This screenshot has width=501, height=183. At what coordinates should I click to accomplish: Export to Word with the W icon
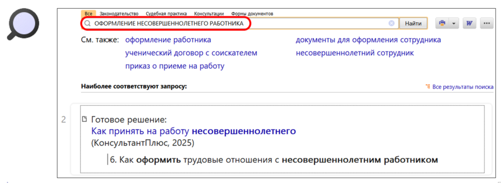(x=469, y=23)
